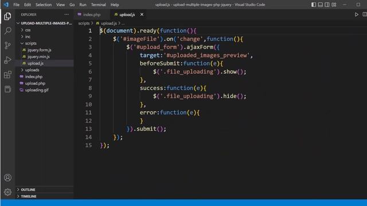Expand the OUTLINE section
The width and height of the screenshot is (367, 206).
[45, 189]
